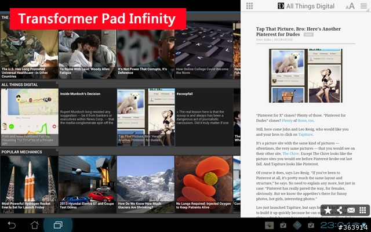The height and width of the screenshot is (232, 371).
Task: Open the grid view icon in reader header
Action: pyautogui.click(x=249, y=6)
